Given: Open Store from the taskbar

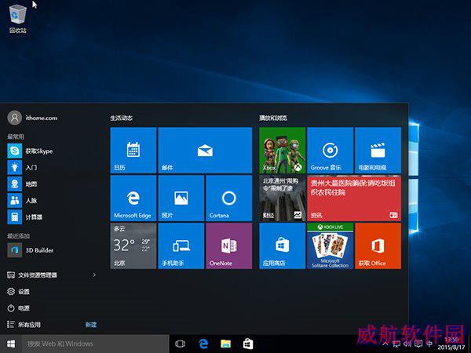Looking at the screenshot, I should click(248, 344).
